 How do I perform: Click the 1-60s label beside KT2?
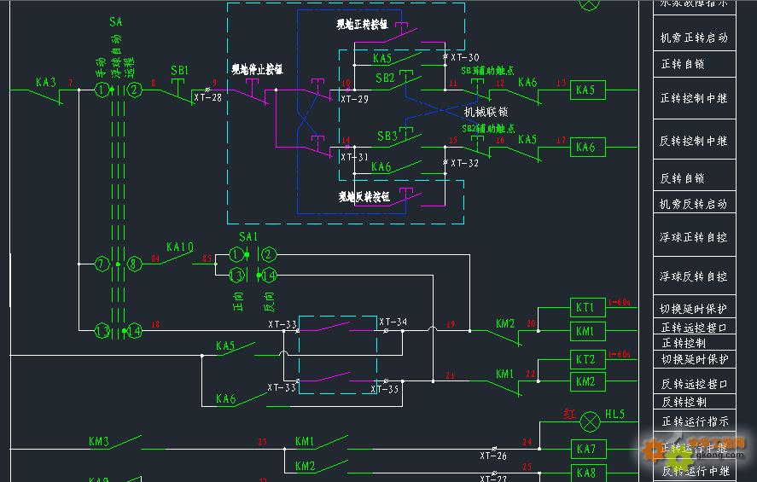620,355
